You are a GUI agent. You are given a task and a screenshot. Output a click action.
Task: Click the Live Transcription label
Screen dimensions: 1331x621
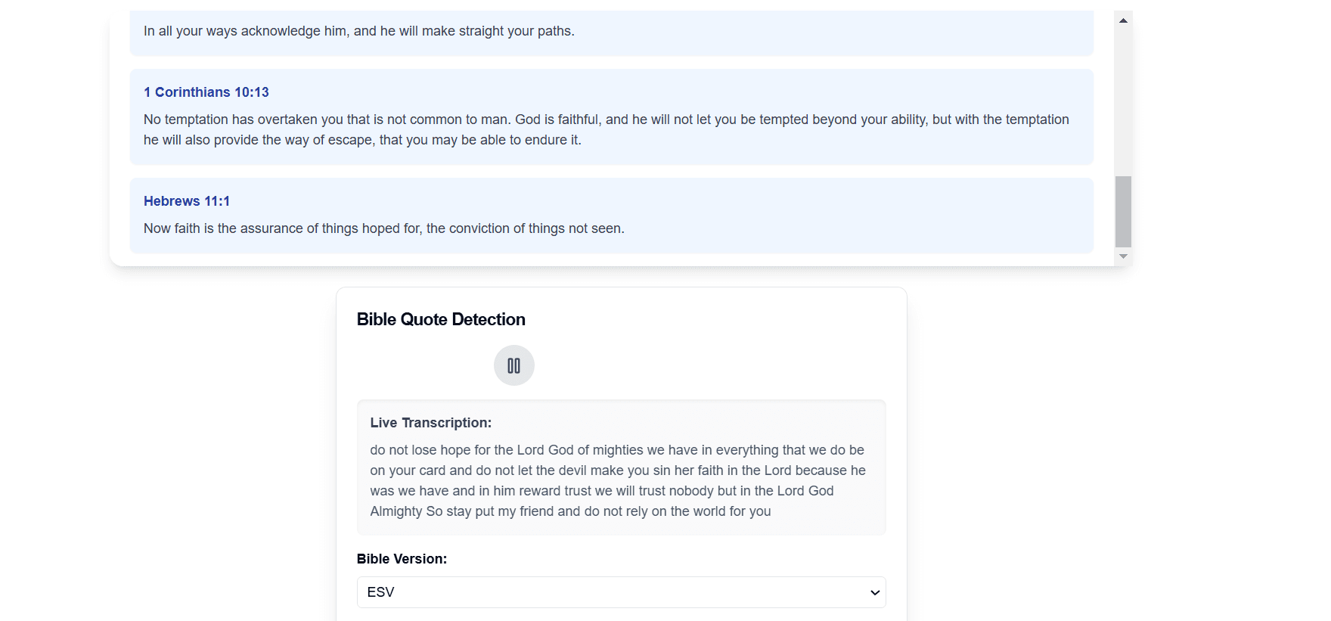[x=430, y=423]
